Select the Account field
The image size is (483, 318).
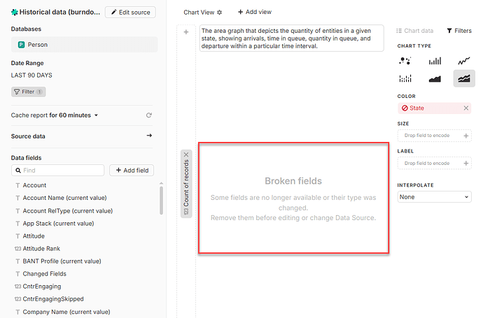coord(34,185)
